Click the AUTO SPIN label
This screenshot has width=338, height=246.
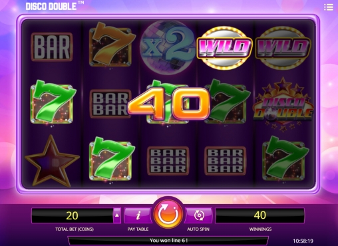198,229
